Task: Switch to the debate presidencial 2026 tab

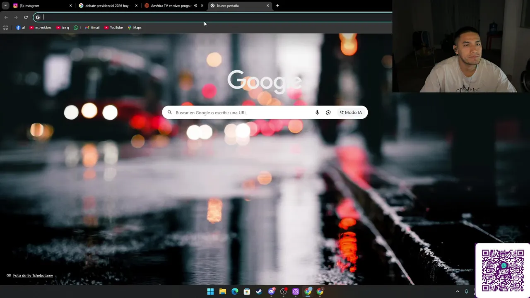Action: tap(108, 5)
